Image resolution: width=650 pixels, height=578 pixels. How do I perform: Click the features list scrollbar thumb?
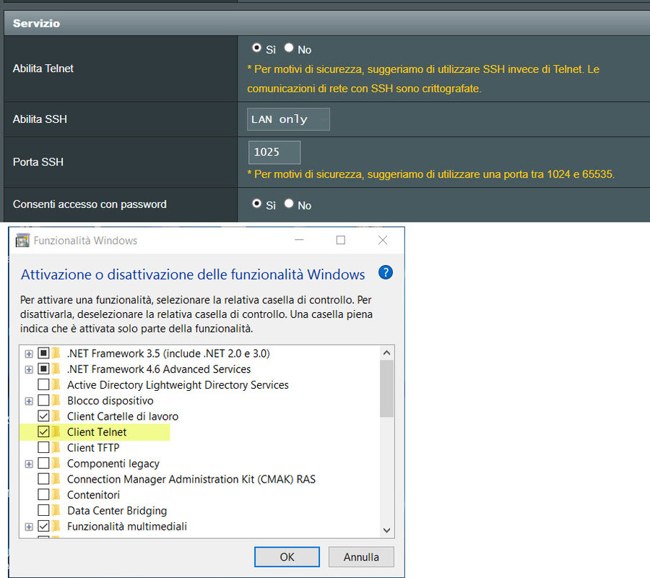click(387, 389)
